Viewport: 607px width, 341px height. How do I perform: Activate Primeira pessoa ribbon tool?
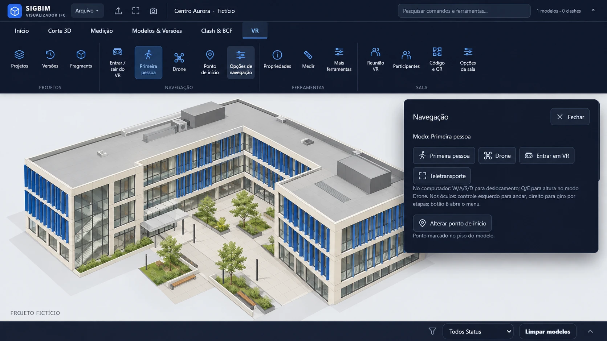pyautogui.click(x=148, y=62)
